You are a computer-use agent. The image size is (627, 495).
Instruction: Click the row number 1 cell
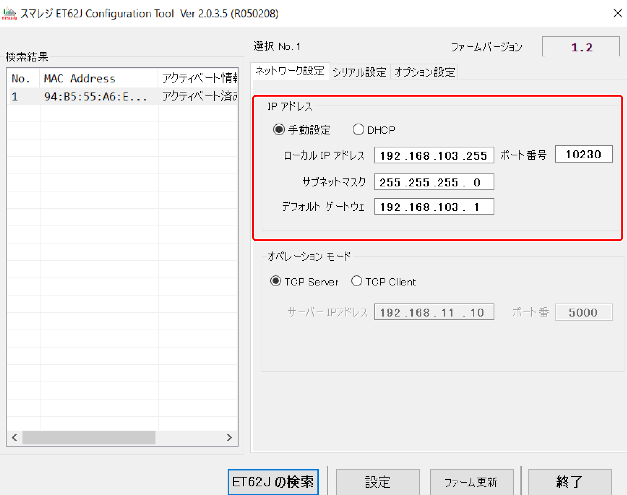pyautogui.click(x=23, y=96)
